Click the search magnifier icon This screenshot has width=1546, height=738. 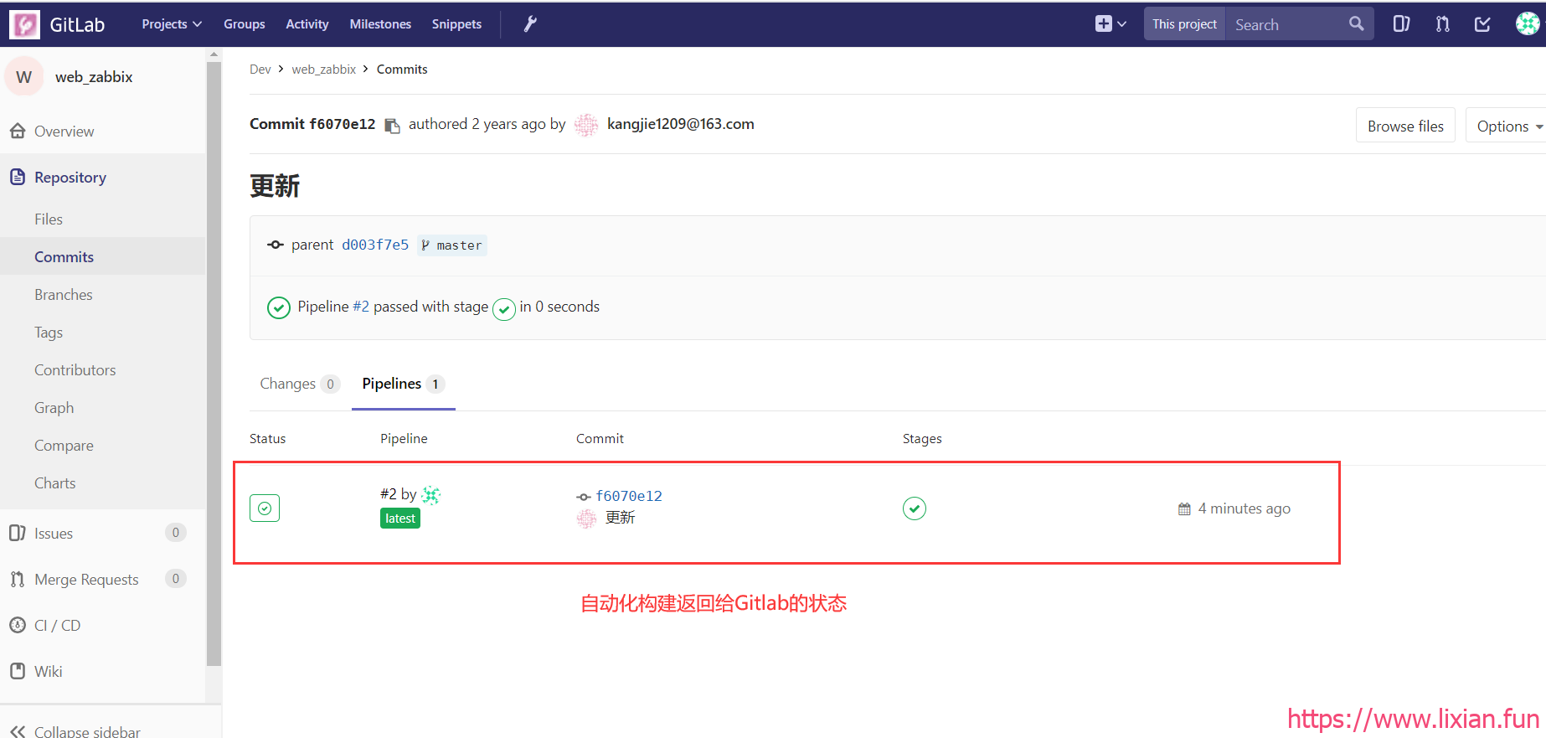point(1356,24)
